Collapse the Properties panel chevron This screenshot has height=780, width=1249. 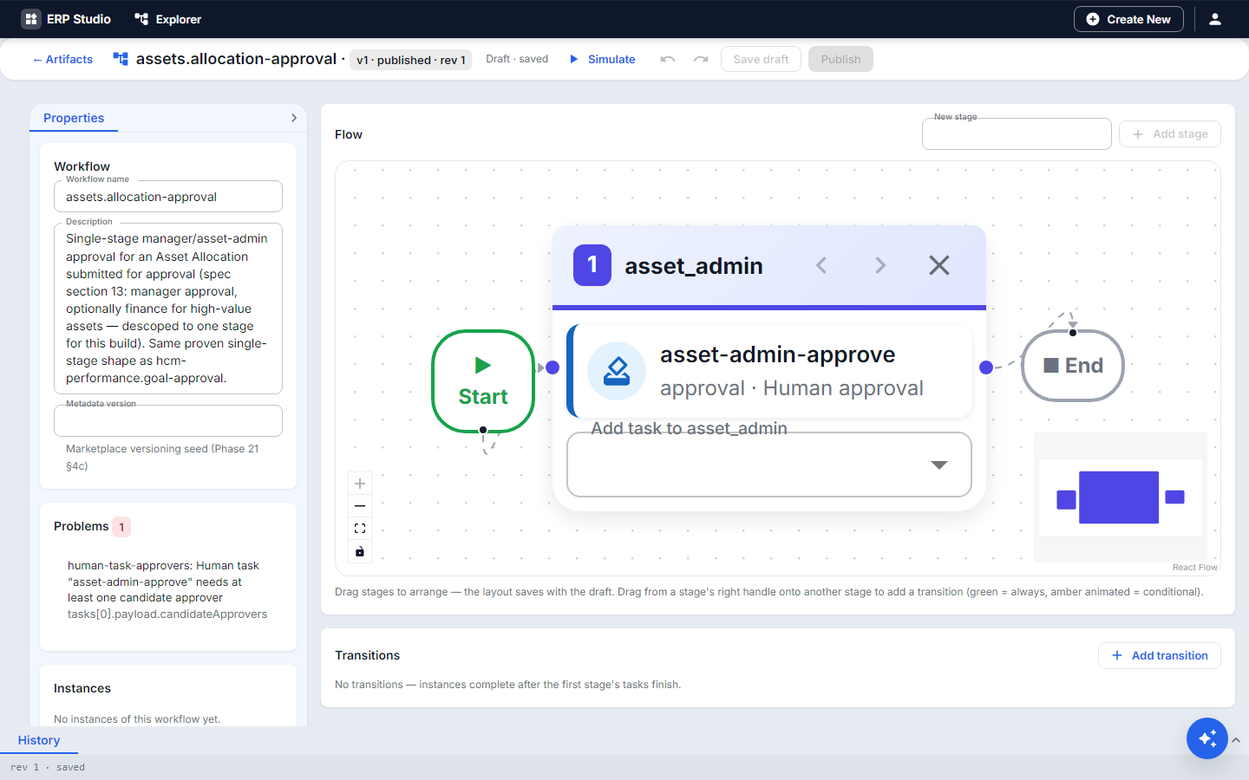[x=294, y=118]
